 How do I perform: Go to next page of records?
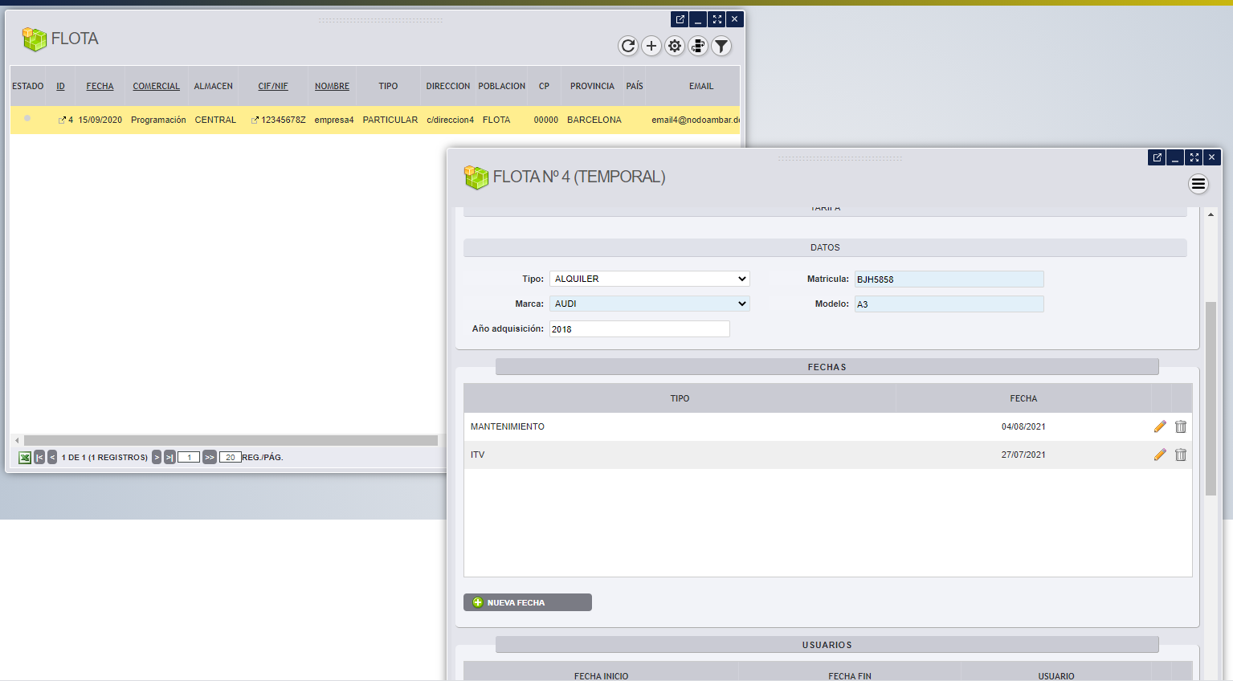pos(157,457)
